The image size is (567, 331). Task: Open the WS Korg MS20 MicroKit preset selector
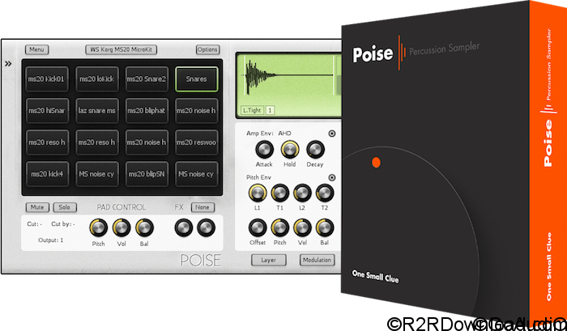click(x=122, y=49)
